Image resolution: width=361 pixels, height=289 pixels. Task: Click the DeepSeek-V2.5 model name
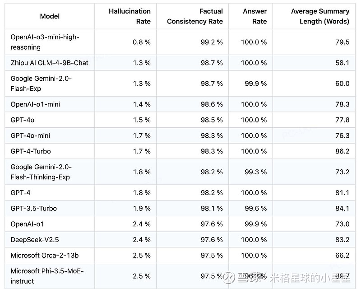(35, 240)
